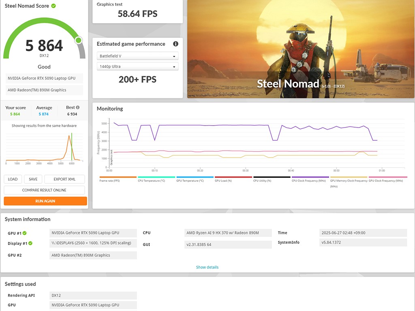This screenshot has height=311, width=415.
Task: Click the green check icon beside Display #1
Action: [30, 243]
